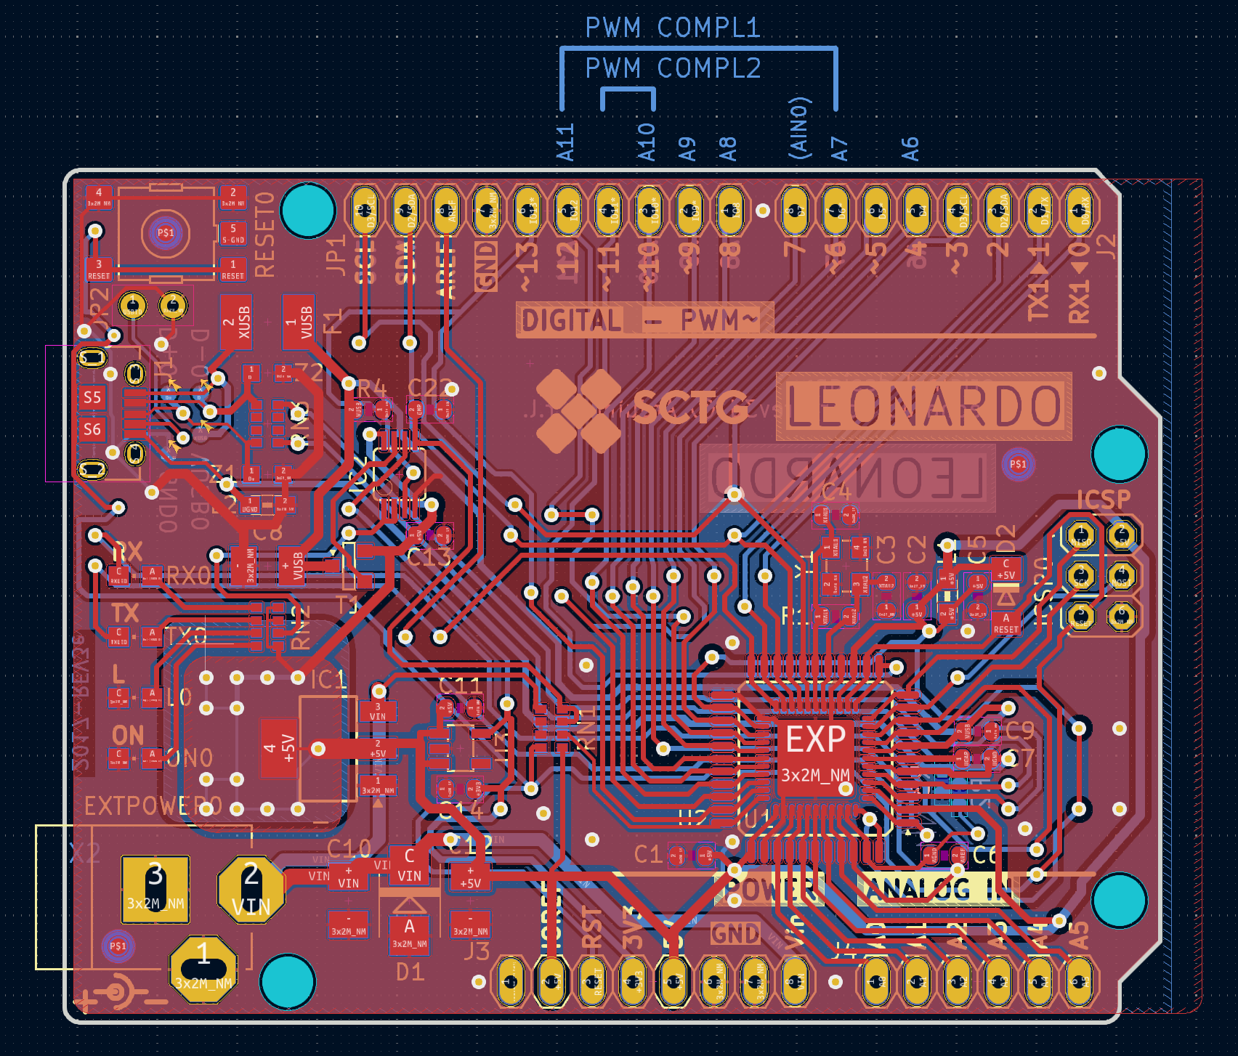Select the EXTPOWER0 silkscreen text
The image size is (1238, 1056).
pyautogui.click(x=153, y=806)
